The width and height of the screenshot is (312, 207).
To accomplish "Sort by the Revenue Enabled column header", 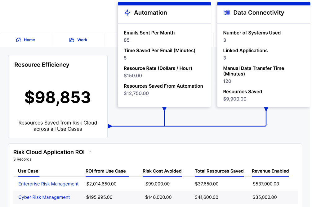I will [270, 171].
